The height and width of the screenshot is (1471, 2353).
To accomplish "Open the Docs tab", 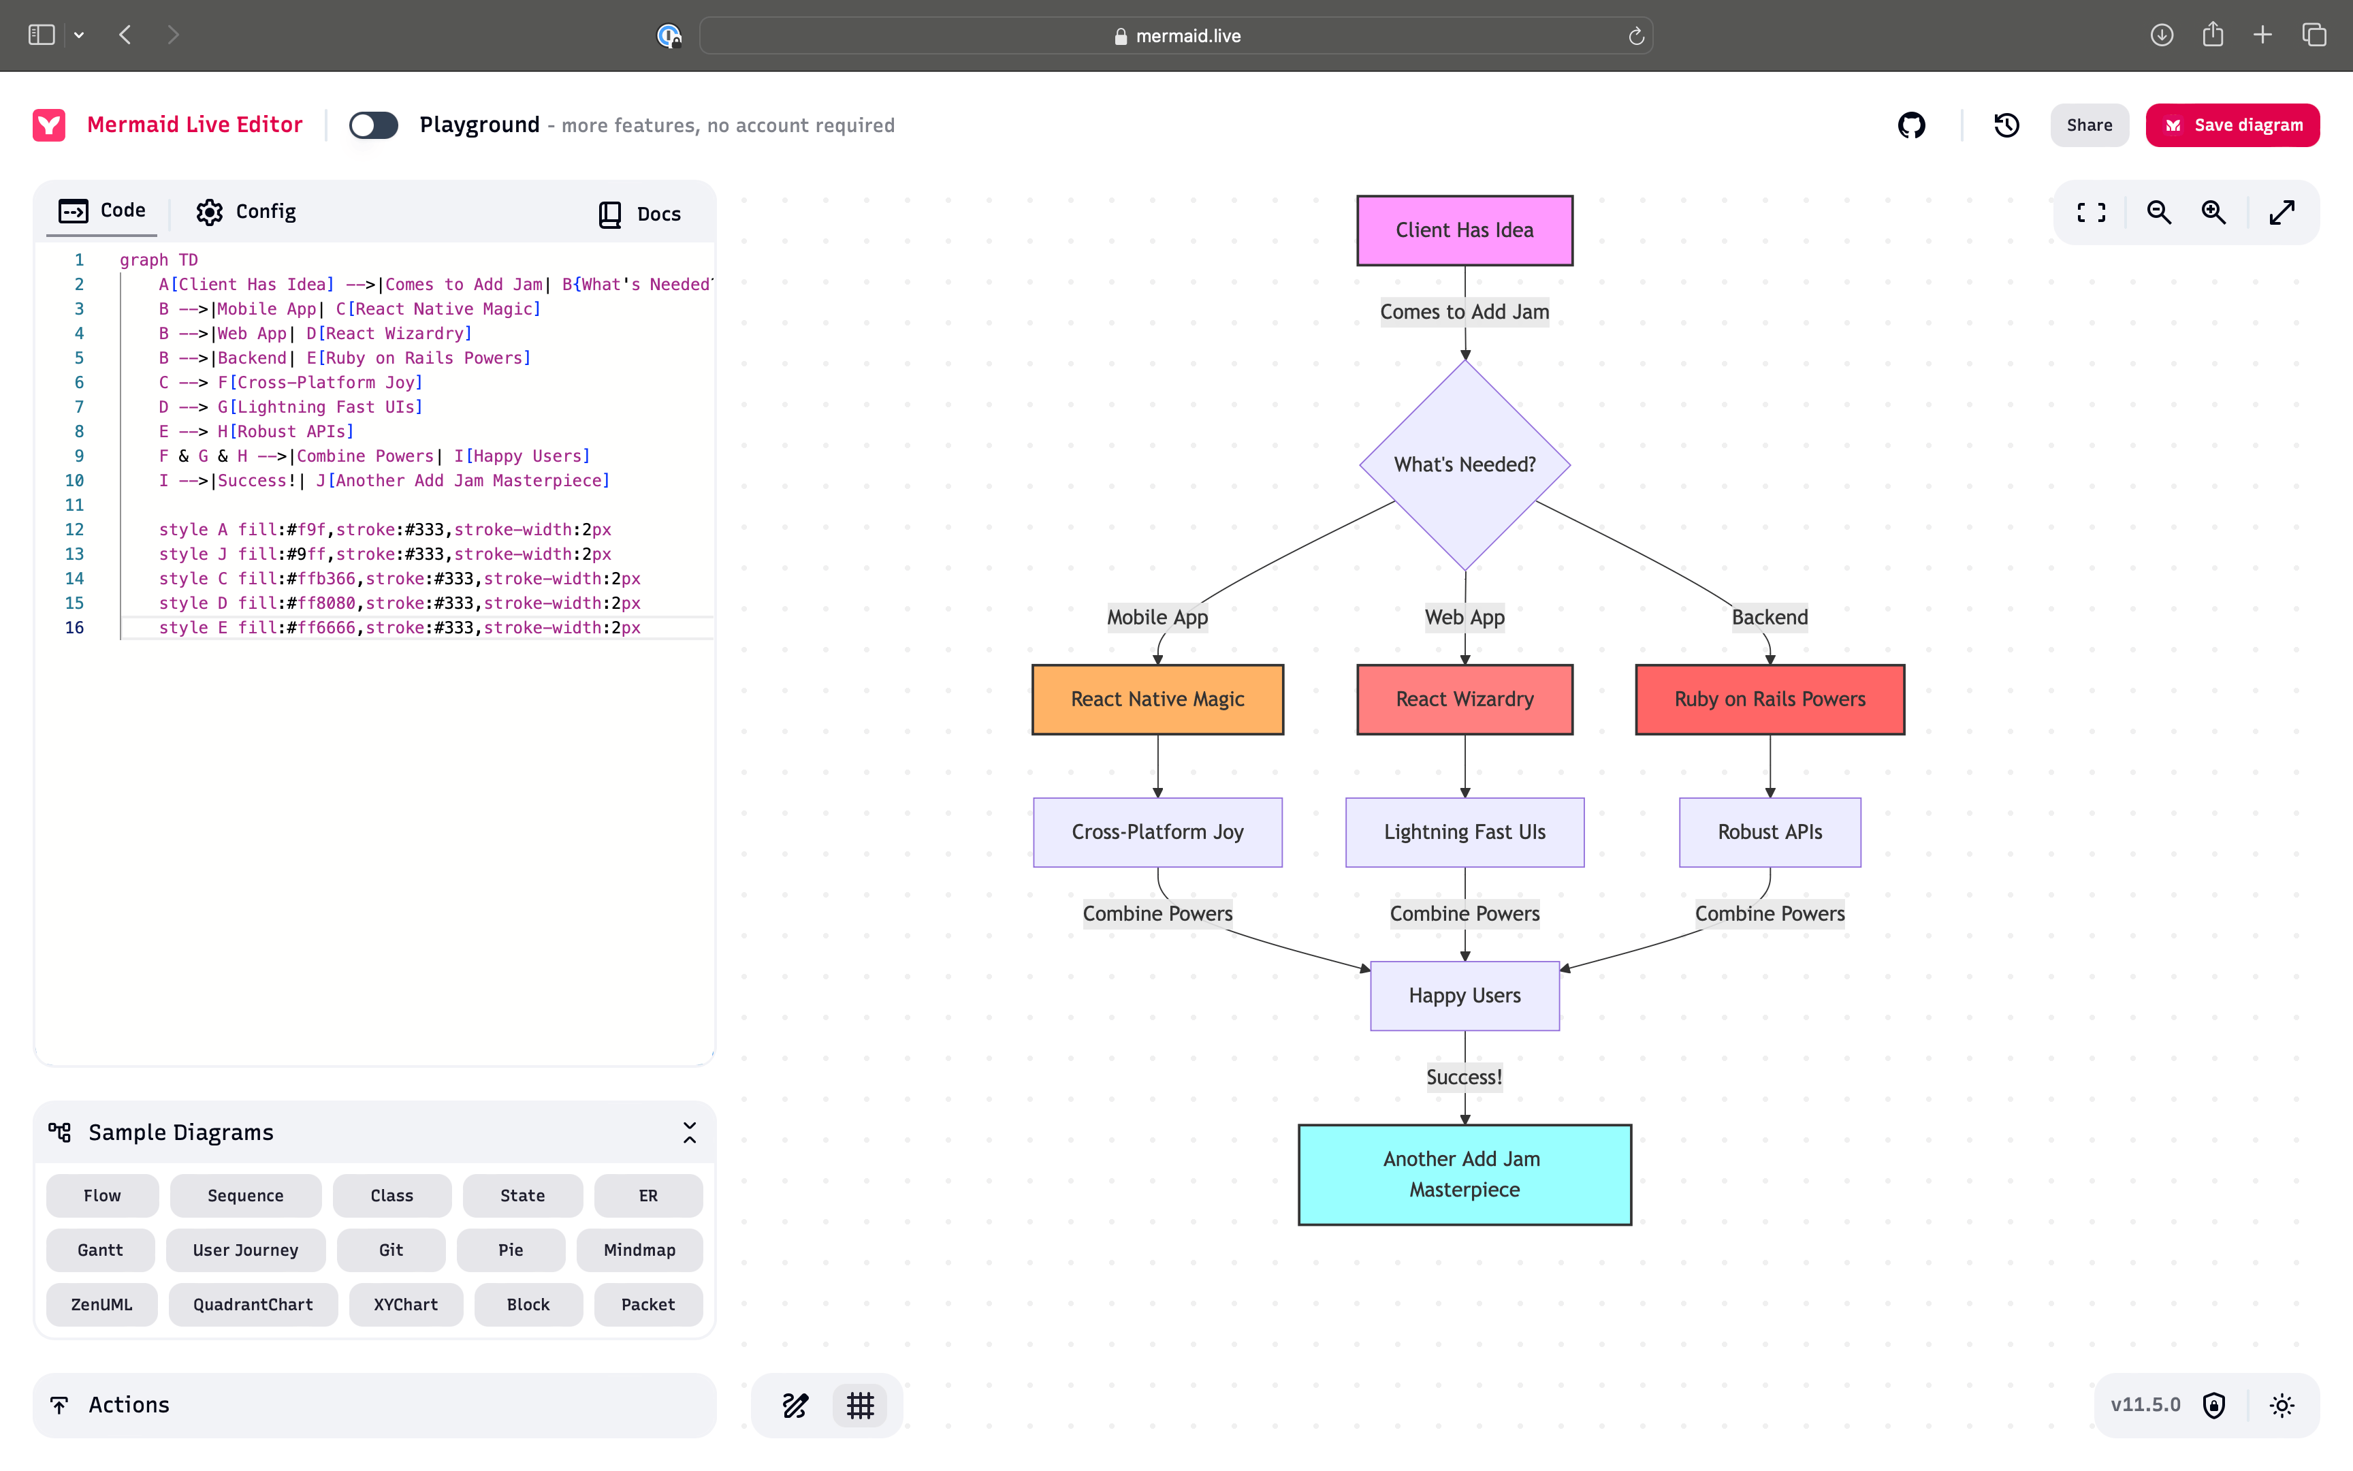I will point(640,214).
